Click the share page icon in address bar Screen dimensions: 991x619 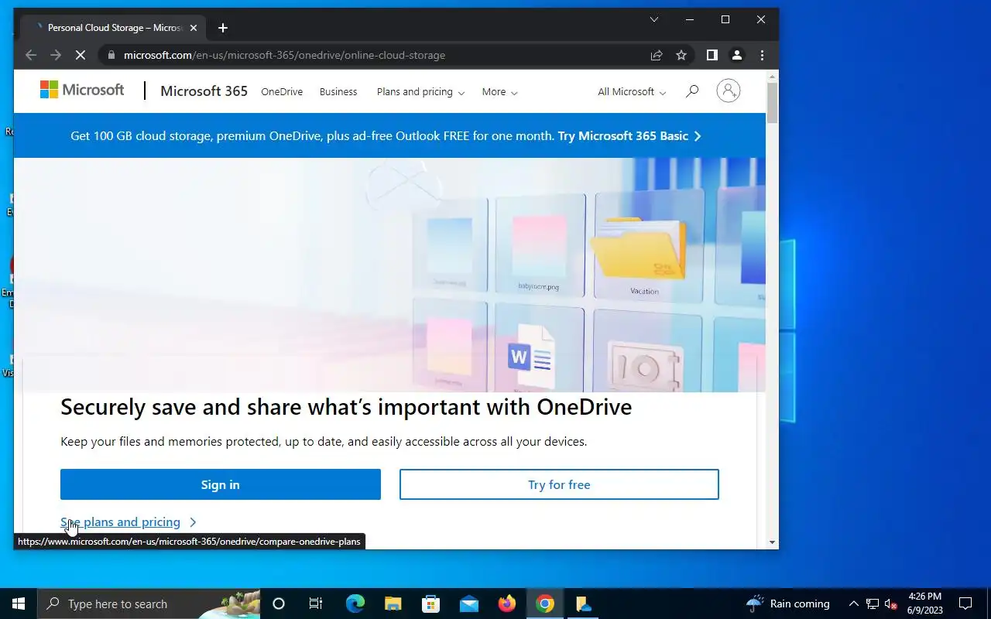[x=657, y=55]
